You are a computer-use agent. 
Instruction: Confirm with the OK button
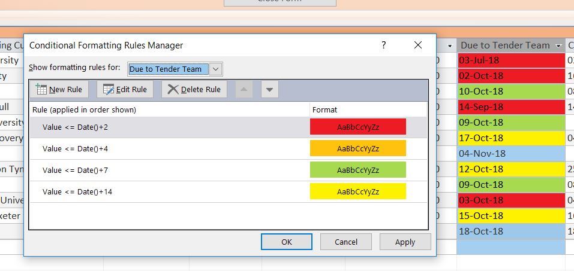click(286, 242)
